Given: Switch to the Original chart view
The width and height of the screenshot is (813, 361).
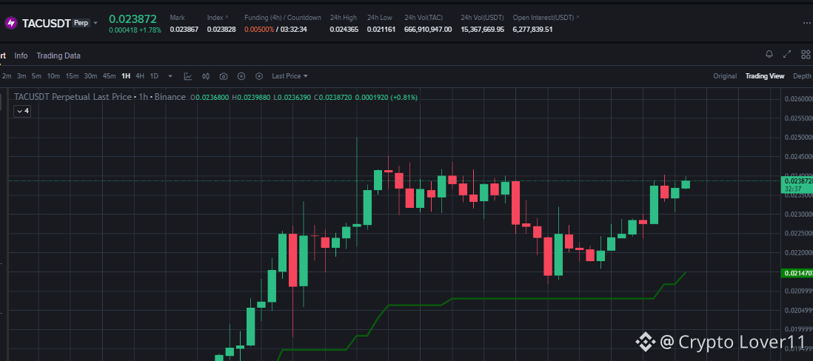Looking at the screenshot, I should pyautogui.click(x=725, y=76).
